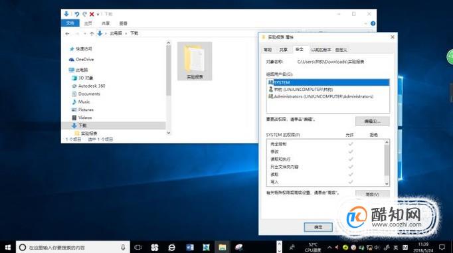Click the 完全控制 permission row
The image size is (453, 253).
coord(326,144)
